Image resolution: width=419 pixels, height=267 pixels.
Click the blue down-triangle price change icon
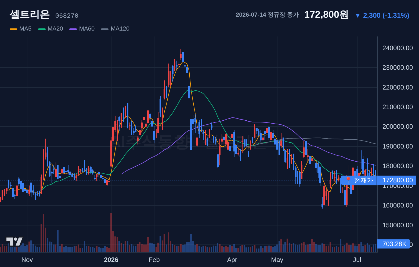[x=357, y=16]
